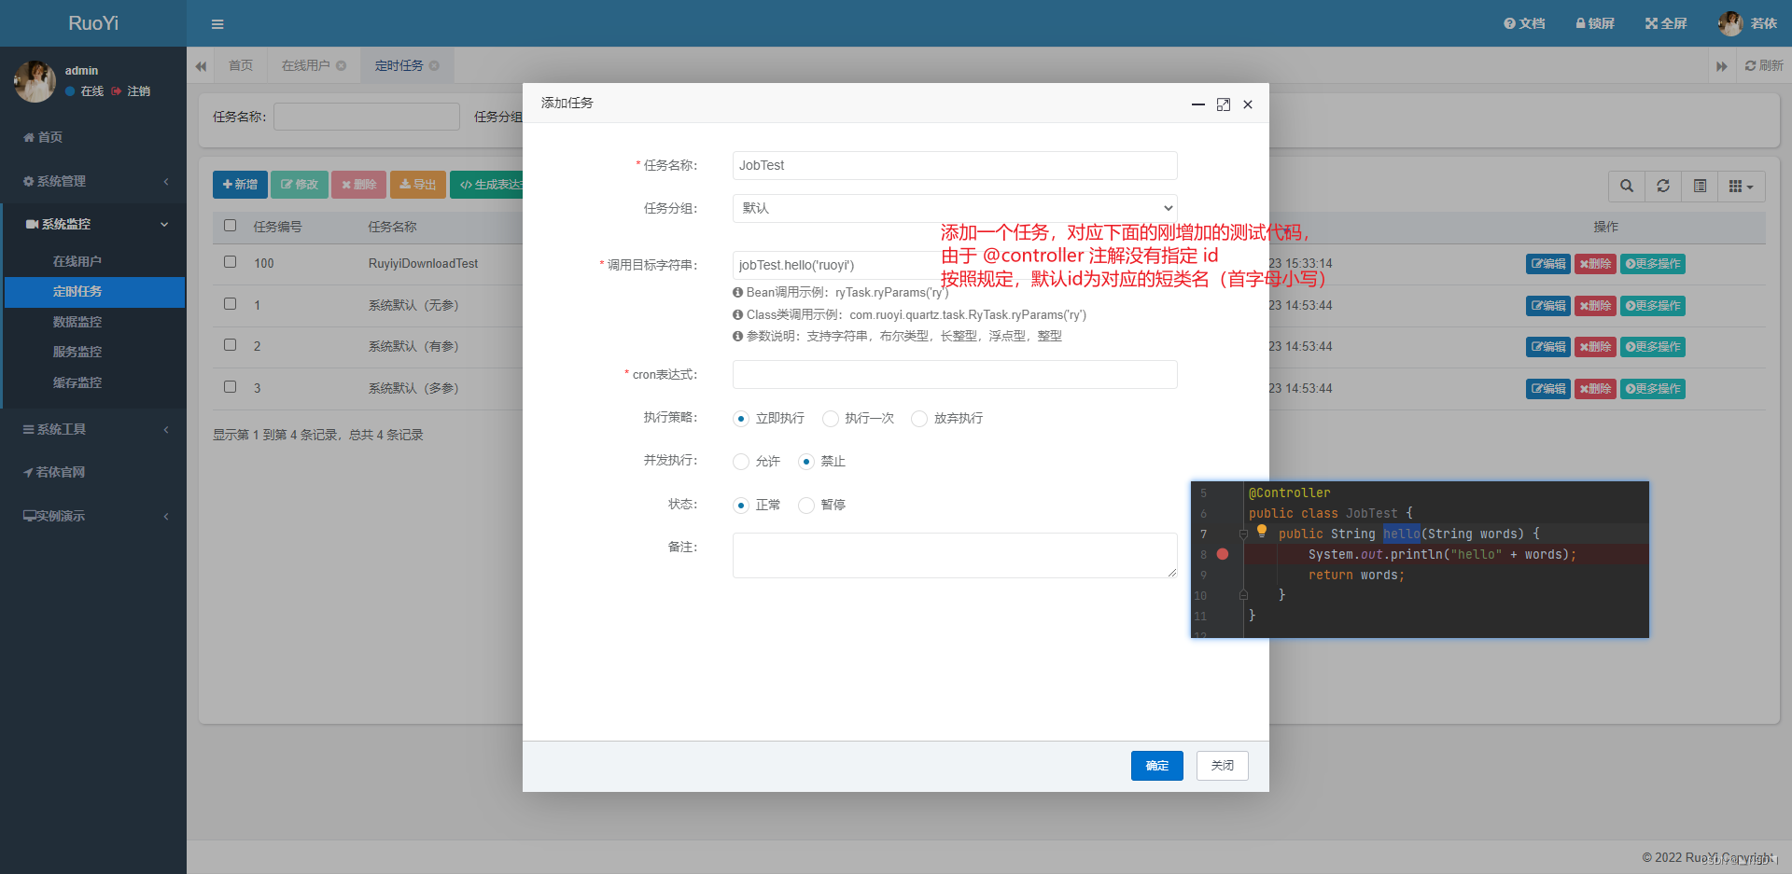1792x874 pixels.
Task: Select the checkbox for task RuyiyiDownloadTest
Action: tap(230, 262)
